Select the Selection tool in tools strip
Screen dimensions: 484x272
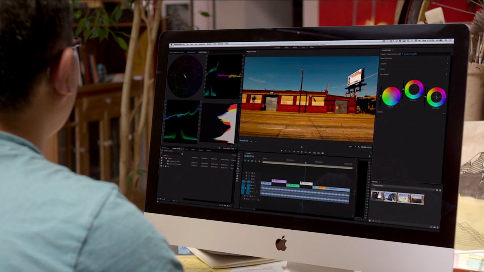[239, 154]
